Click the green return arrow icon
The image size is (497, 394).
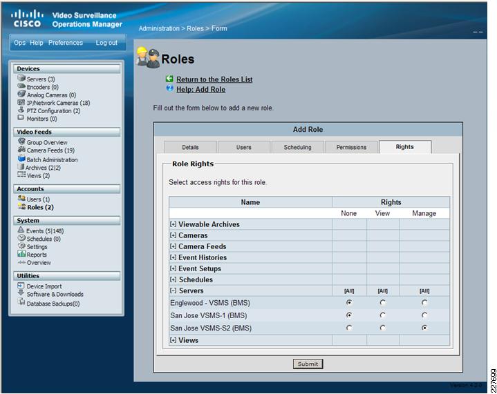click(x=169, y=79)
